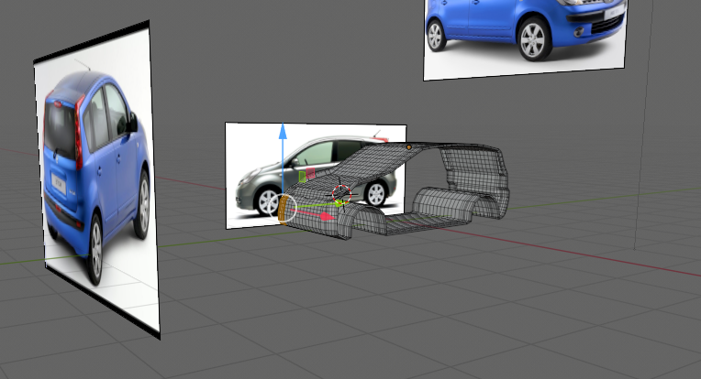Select the orange highlighted front mesh faces
The image size is (701, 379).
[x=282, y=210]
